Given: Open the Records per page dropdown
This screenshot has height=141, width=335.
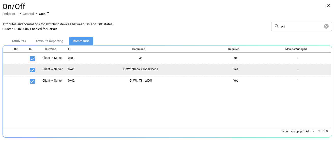Looking at the screenshot, I should 310,131.
